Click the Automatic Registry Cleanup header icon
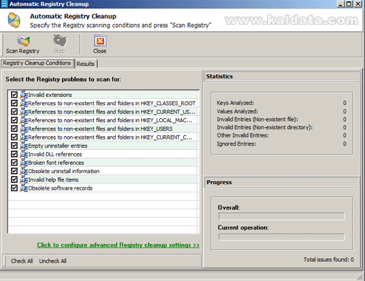 click(14, 21)
